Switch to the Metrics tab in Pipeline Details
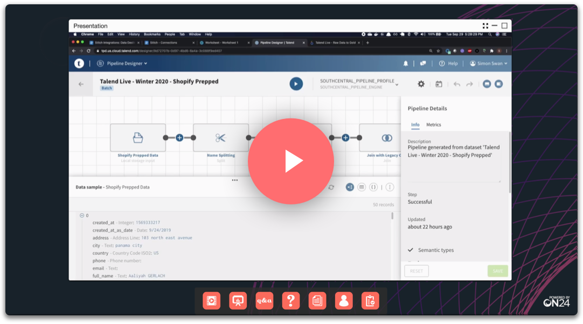Image resolution: width=583 pixels, height=324 pixels. [434, 125]
